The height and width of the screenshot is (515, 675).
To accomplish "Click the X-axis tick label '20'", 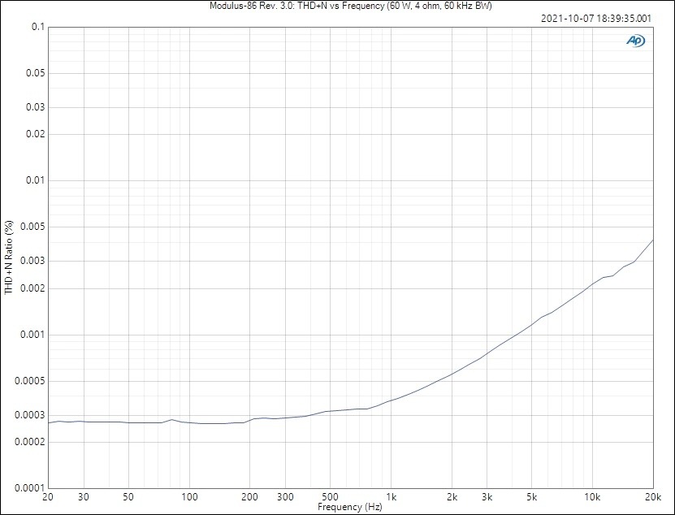I will point(48,497).
